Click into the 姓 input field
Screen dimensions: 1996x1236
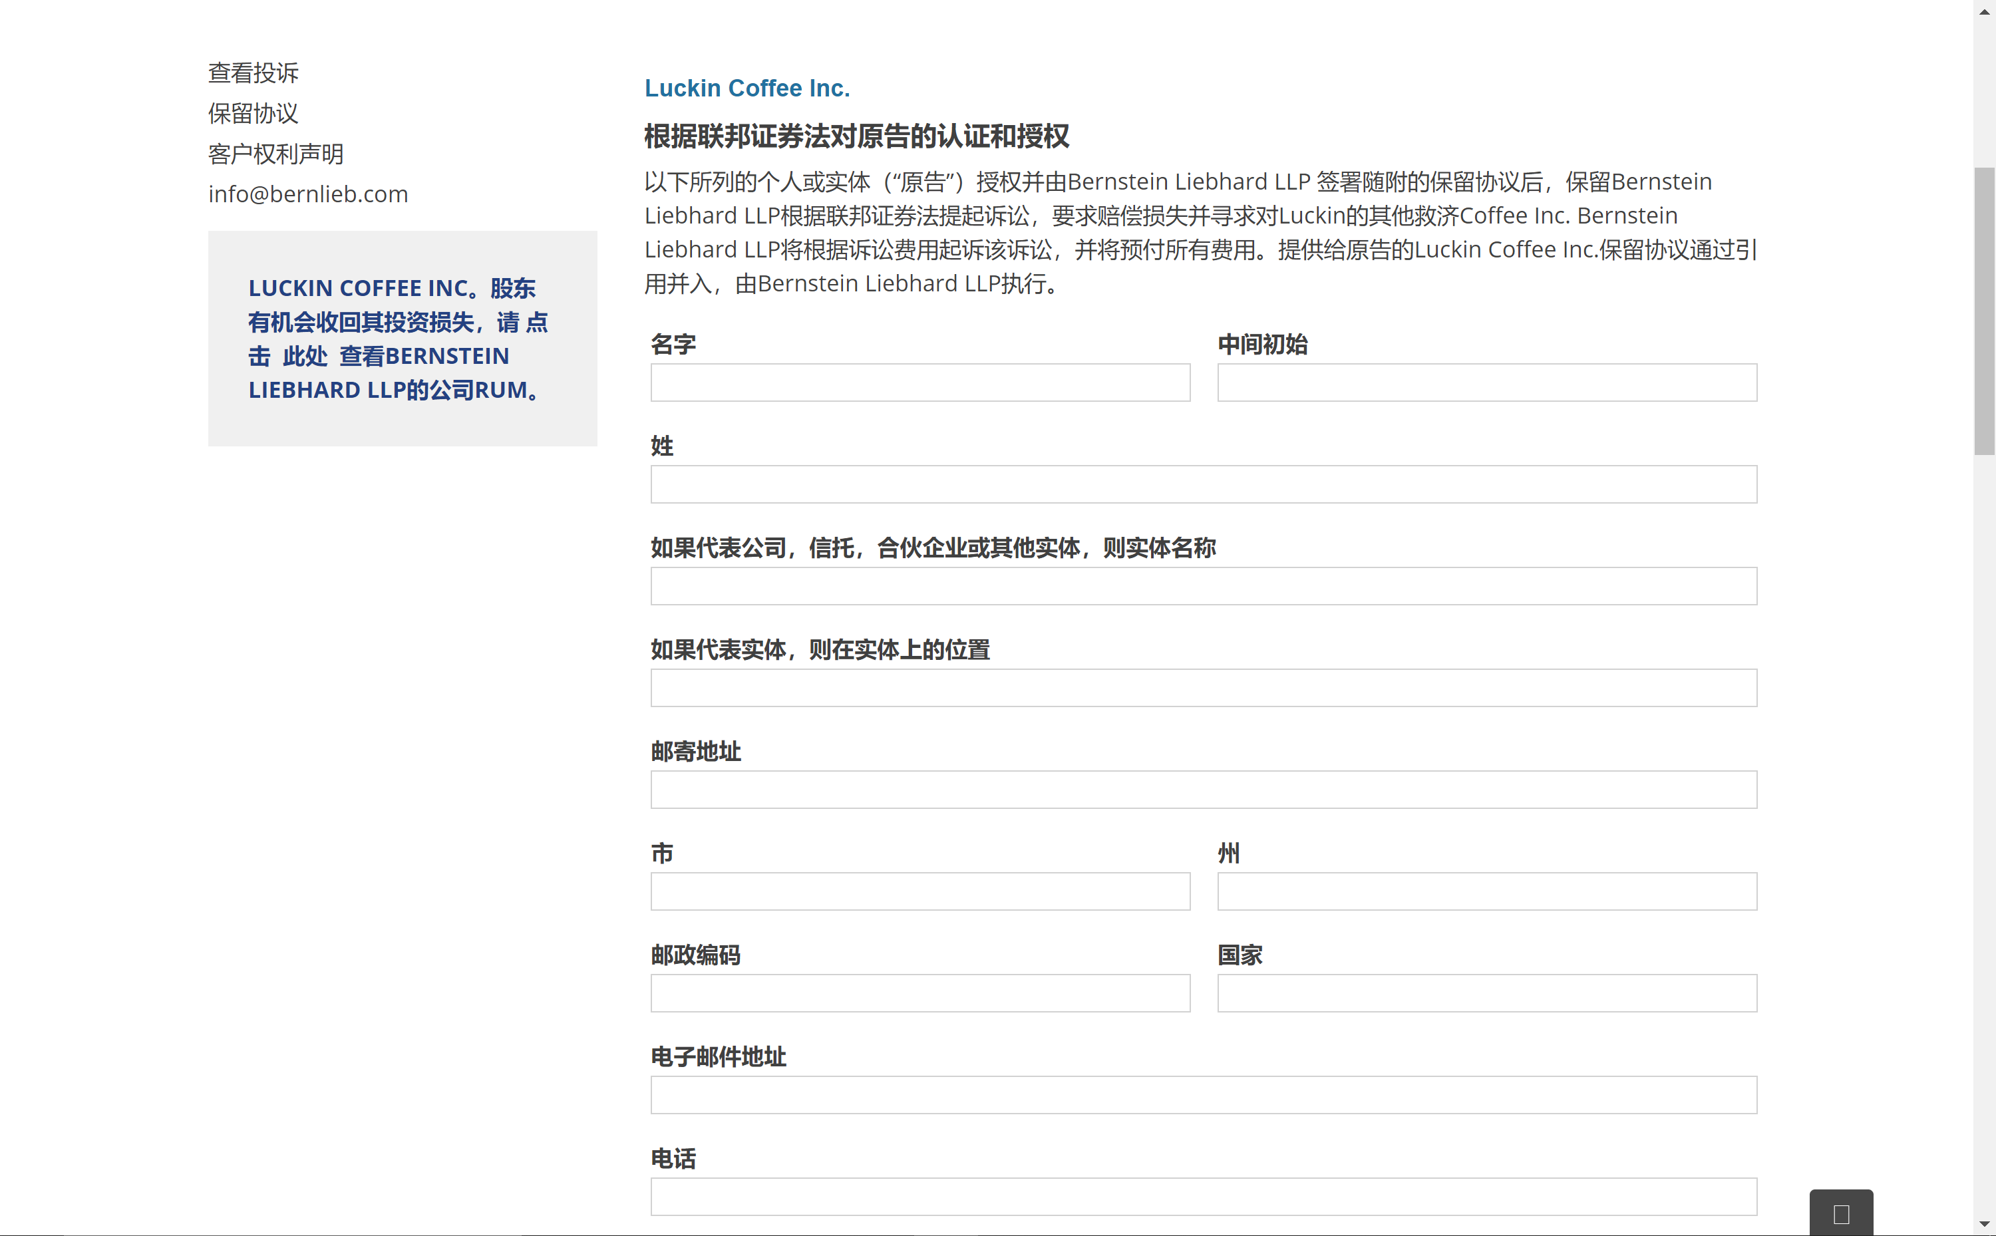1204,485
